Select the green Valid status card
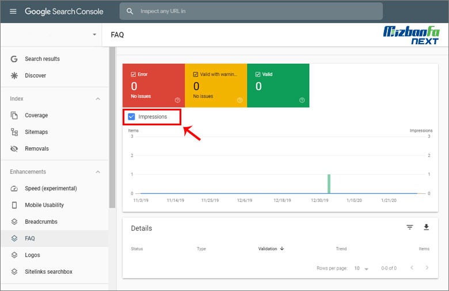Screen dimensions: 449x291 pyautogui.click(x=278, y=86)
